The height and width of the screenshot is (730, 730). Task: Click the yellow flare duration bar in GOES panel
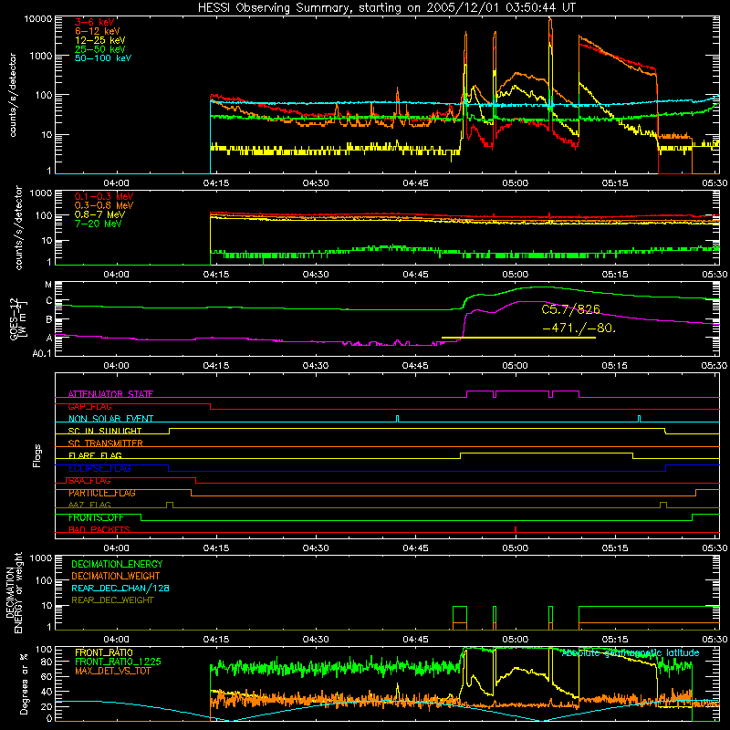point(518,337)
